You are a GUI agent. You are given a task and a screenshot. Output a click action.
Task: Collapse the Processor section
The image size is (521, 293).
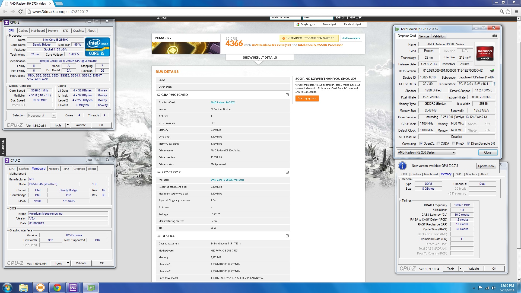tap(287, 172)
